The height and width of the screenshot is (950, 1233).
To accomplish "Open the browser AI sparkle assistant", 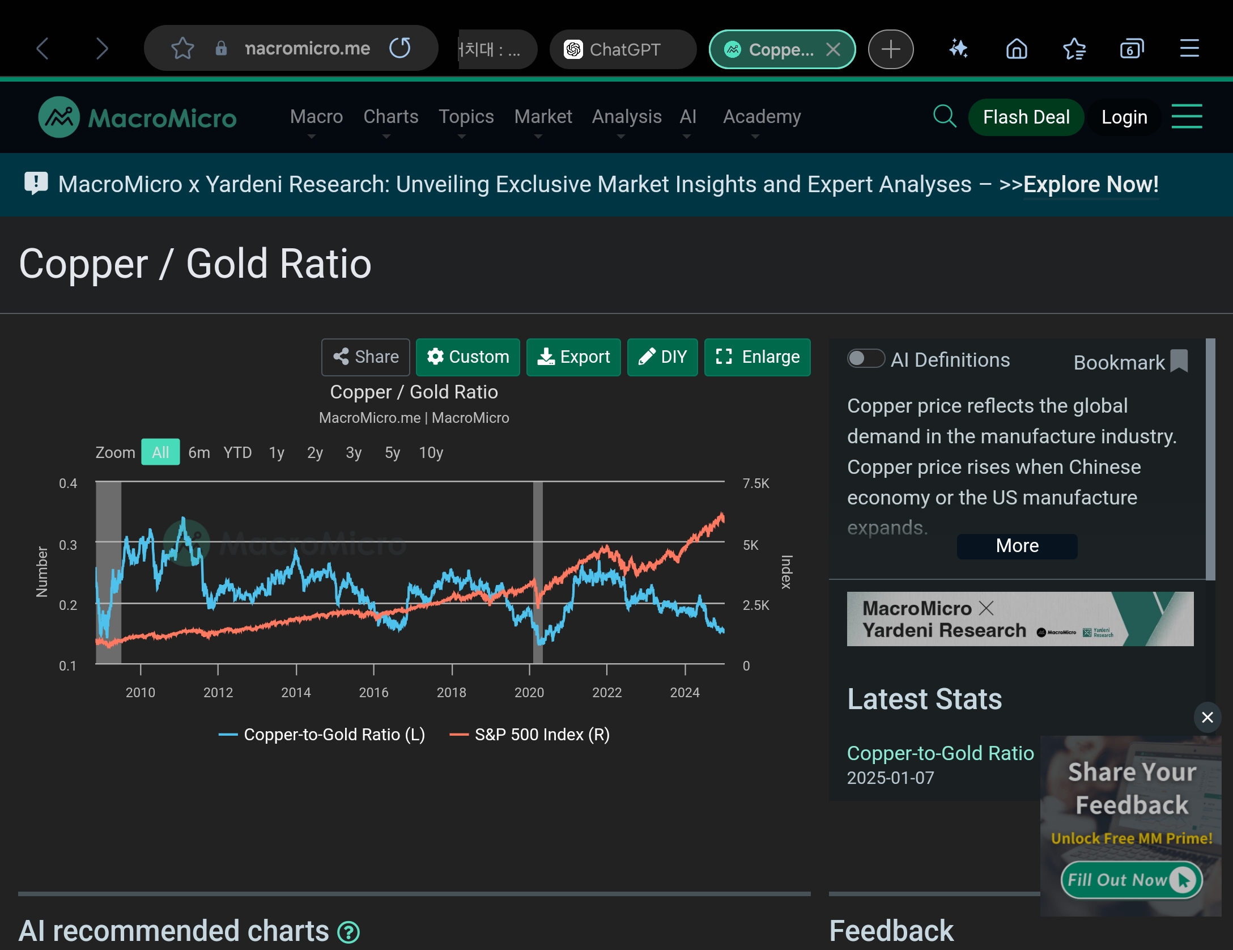I will point(958,49).
